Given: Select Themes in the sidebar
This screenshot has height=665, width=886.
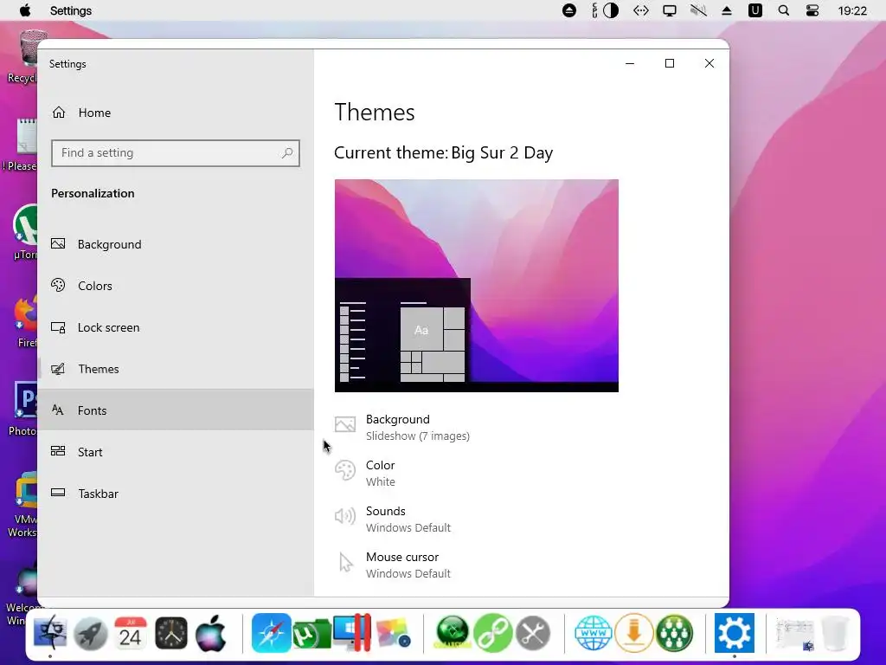Looking at the screenshot, I should pos(176,369).
